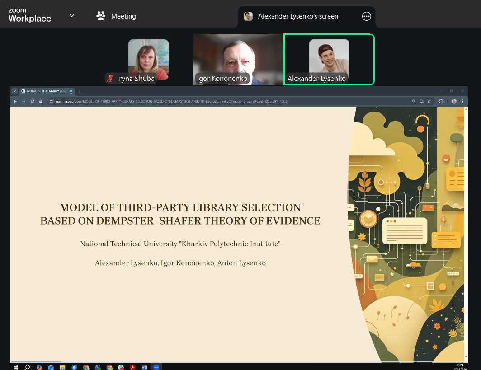This screenshot has height=370, width=481.
Task: Select Igor Kononenko's video thumbnail
Action: [x=238, y=59]
